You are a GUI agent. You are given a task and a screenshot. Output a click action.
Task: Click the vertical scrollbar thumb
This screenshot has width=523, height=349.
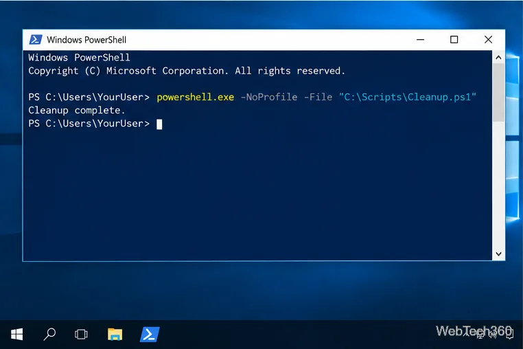point(498,93)
